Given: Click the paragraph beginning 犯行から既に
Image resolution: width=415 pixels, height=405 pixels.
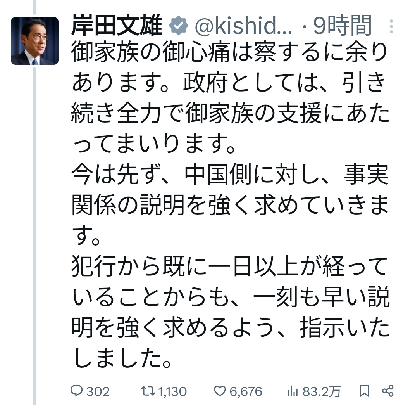Looking at the screenshot, I should 230,312.
